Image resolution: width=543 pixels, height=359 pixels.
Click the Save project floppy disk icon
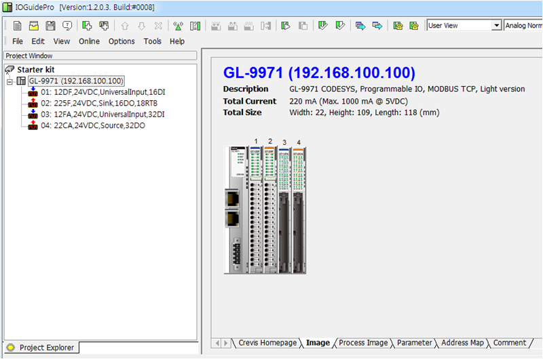[50, 26]
